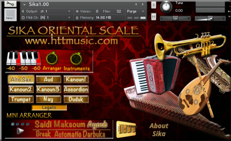Choose the Saidi rhythm
The width and height of the screenshot is (231, 141).
44,124
